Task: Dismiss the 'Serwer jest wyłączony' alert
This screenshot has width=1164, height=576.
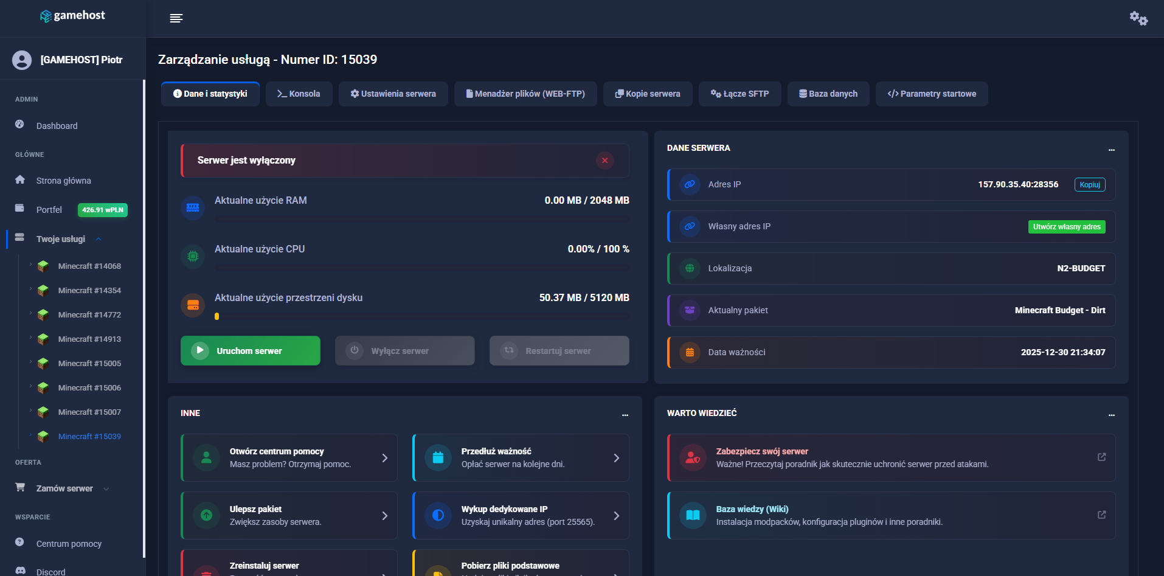Action: (x=605, y=160)
